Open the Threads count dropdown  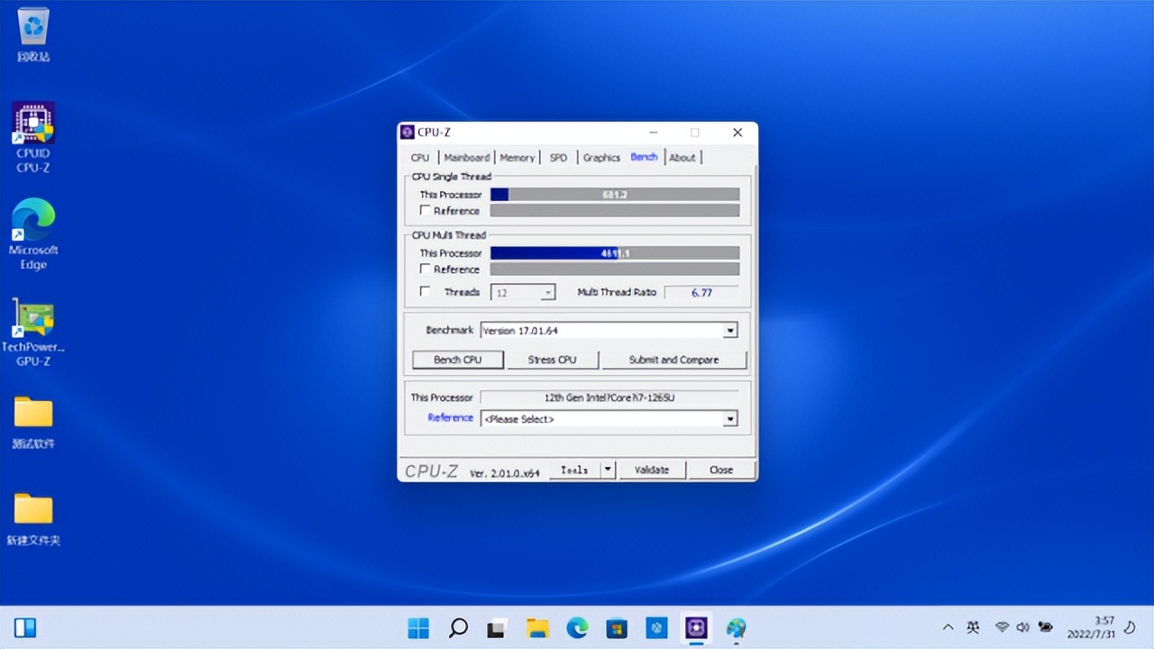point(545,292)
